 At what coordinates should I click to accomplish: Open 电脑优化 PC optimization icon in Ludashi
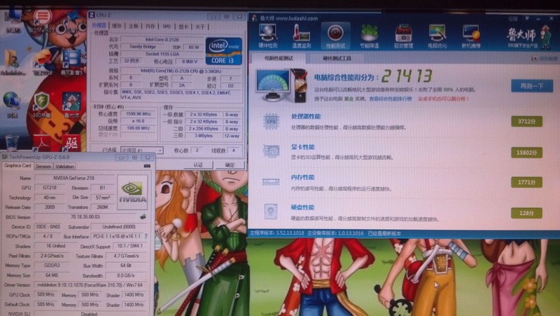437,36
